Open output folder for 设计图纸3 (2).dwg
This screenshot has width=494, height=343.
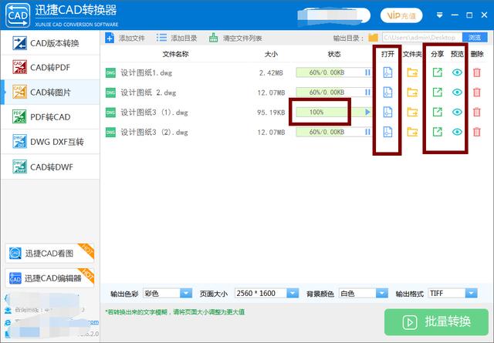click(x=412, y=132)
